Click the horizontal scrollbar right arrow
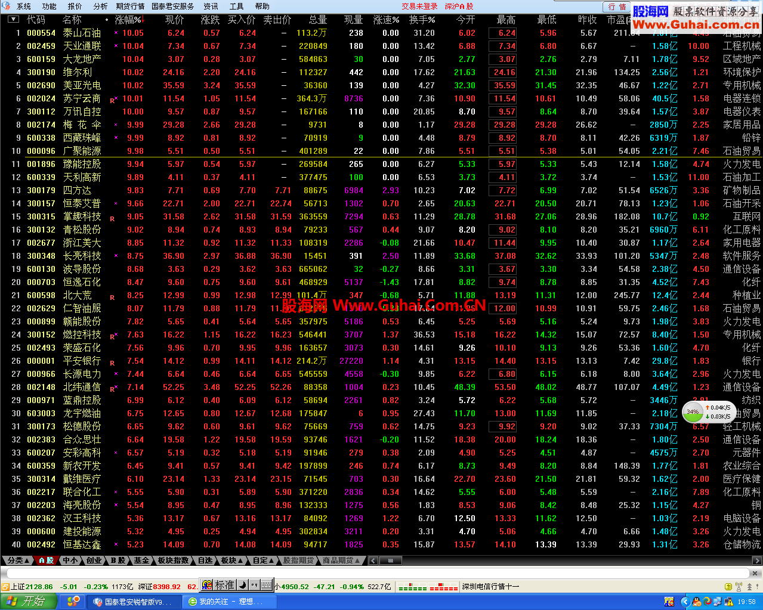Image resolution: width=763 pixels, height=610 pixels. (757, 561)
